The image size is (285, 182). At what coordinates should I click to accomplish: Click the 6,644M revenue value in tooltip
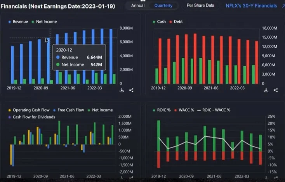point(94,57)
